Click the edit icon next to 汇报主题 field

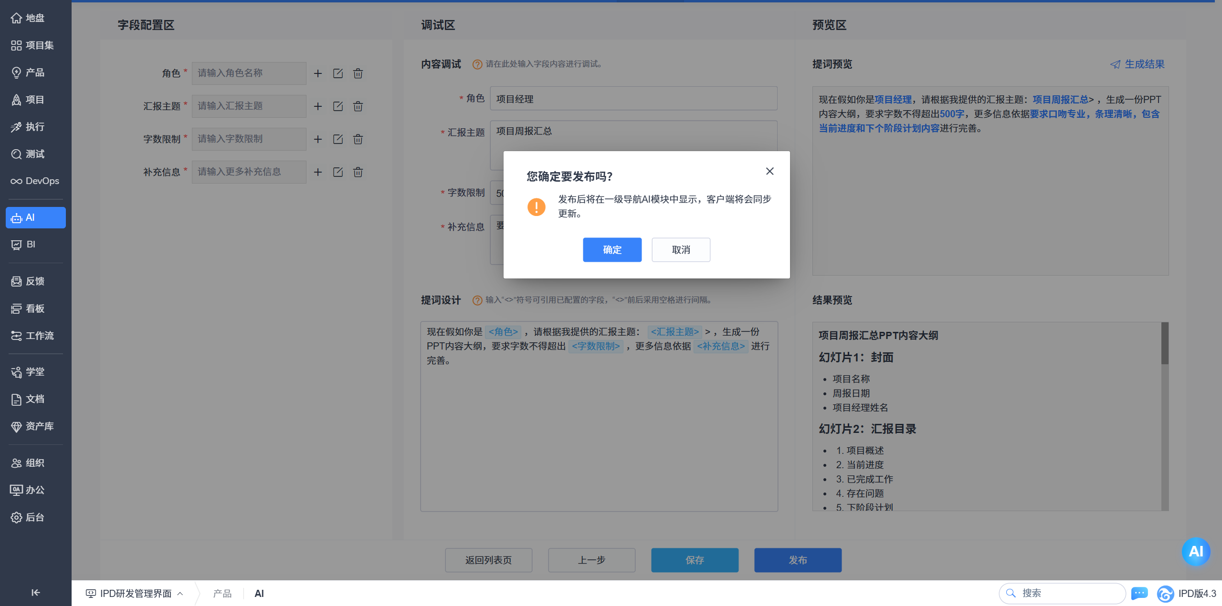(x=338, y=106)
